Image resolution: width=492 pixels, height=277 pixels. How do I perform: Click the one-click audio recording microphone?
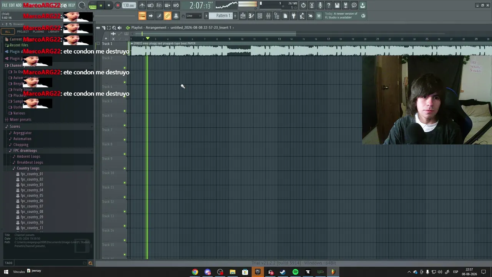(x=320, y=5)
